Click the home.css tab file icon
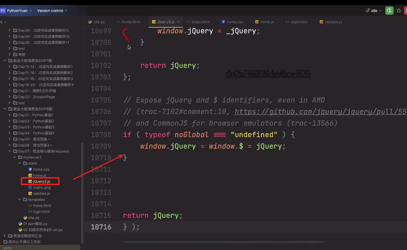The image size is (407, 250). tap(223, 22)
